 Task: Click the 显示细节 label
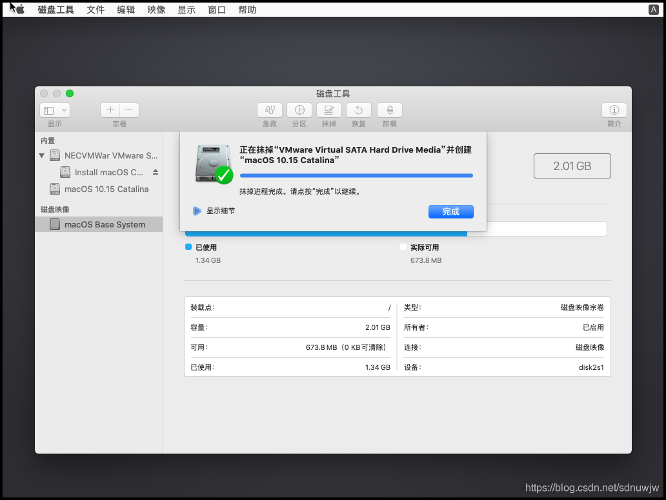(221, 211)
